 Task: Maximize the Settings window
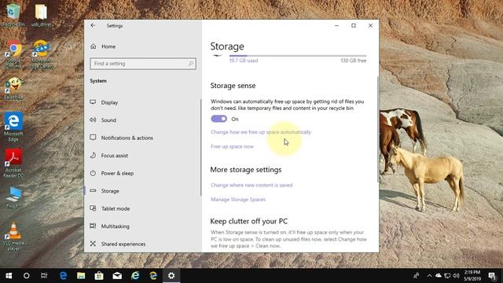coord(354,25)
